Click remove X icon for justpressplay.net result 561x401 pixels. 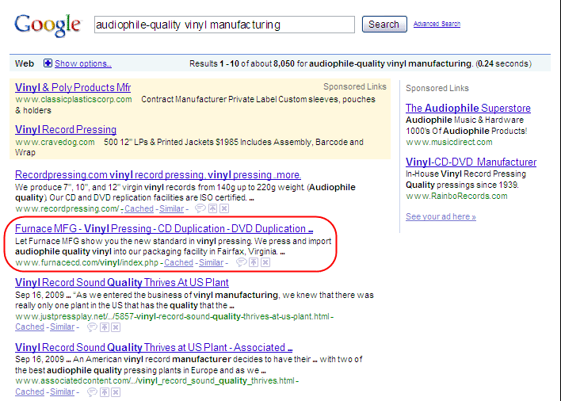click(116, 327)
